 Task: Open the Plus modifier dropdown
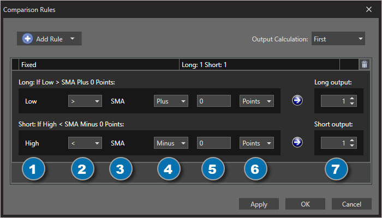171,101
